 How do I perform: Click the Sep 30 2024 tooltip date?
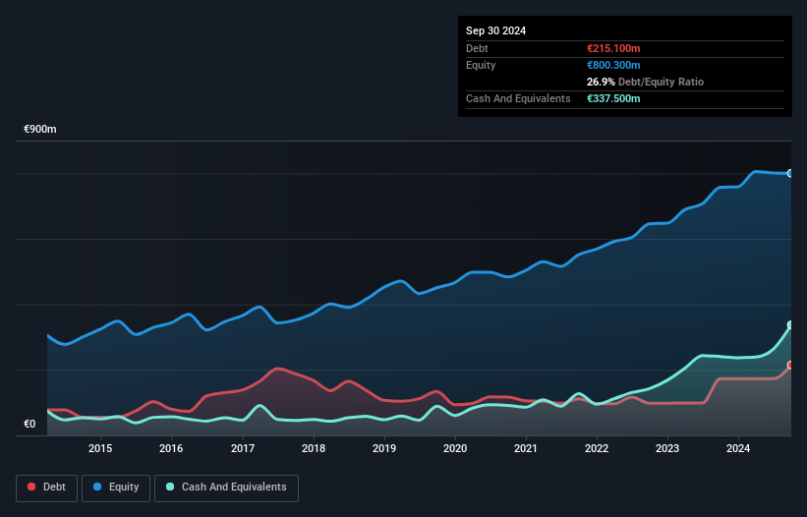(495, 30)
